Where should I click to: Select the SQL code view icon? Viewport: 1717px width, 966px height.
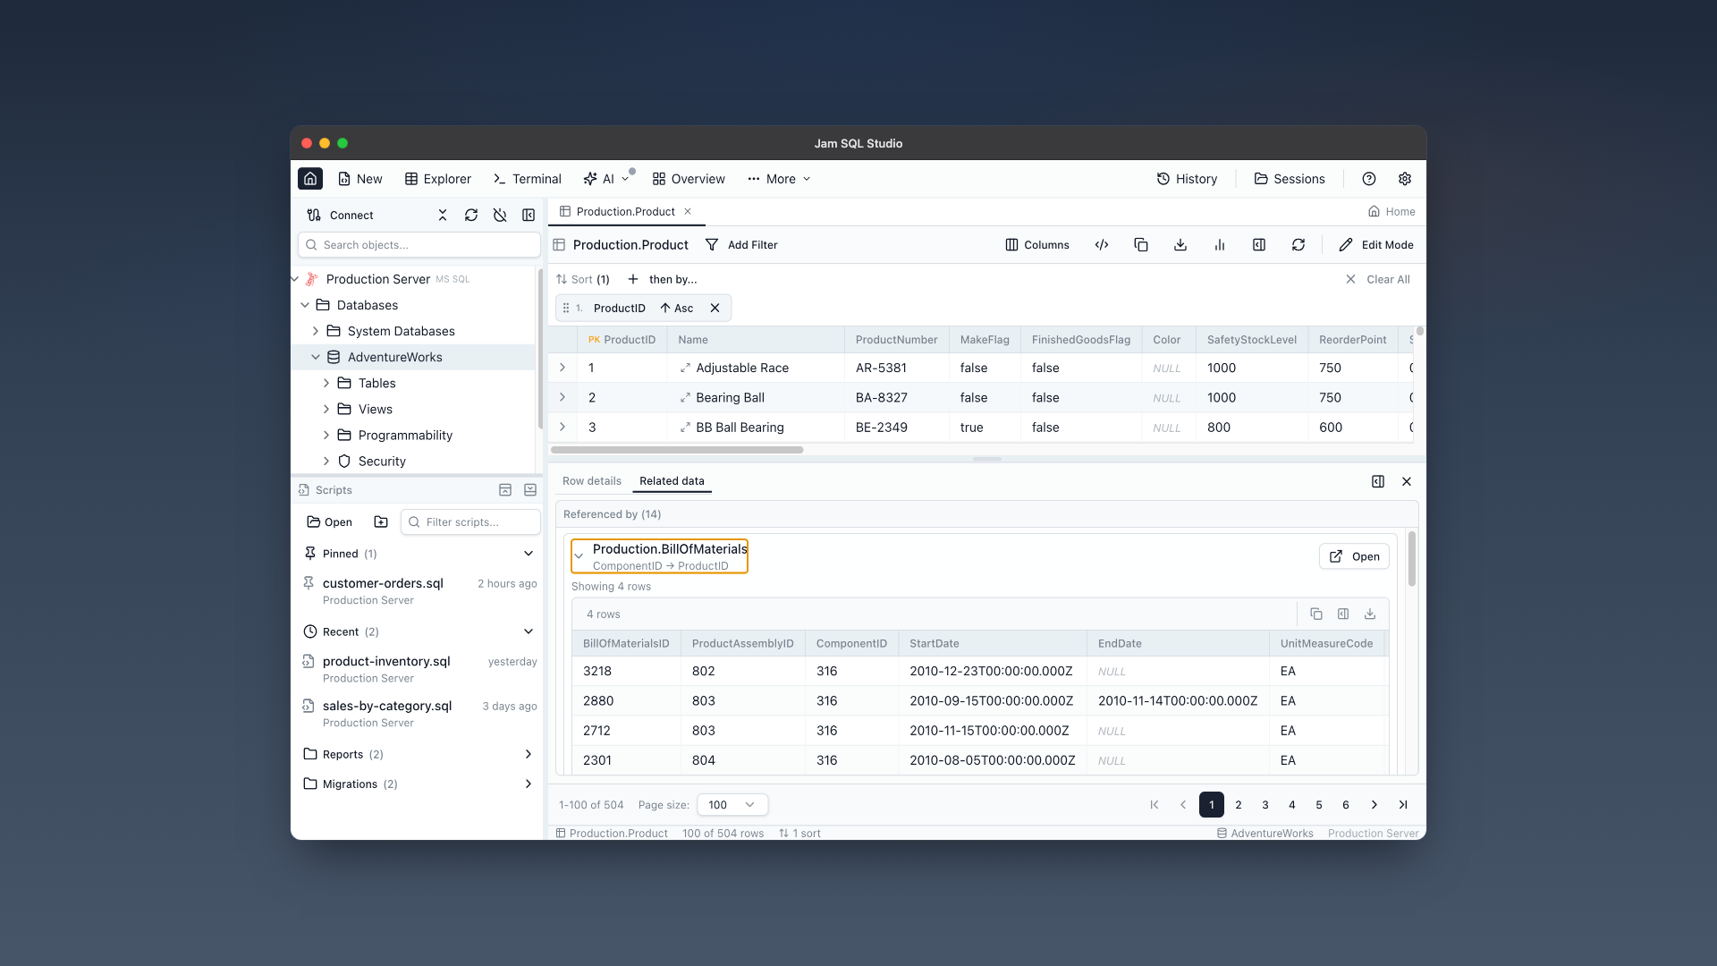[1101, 244]
